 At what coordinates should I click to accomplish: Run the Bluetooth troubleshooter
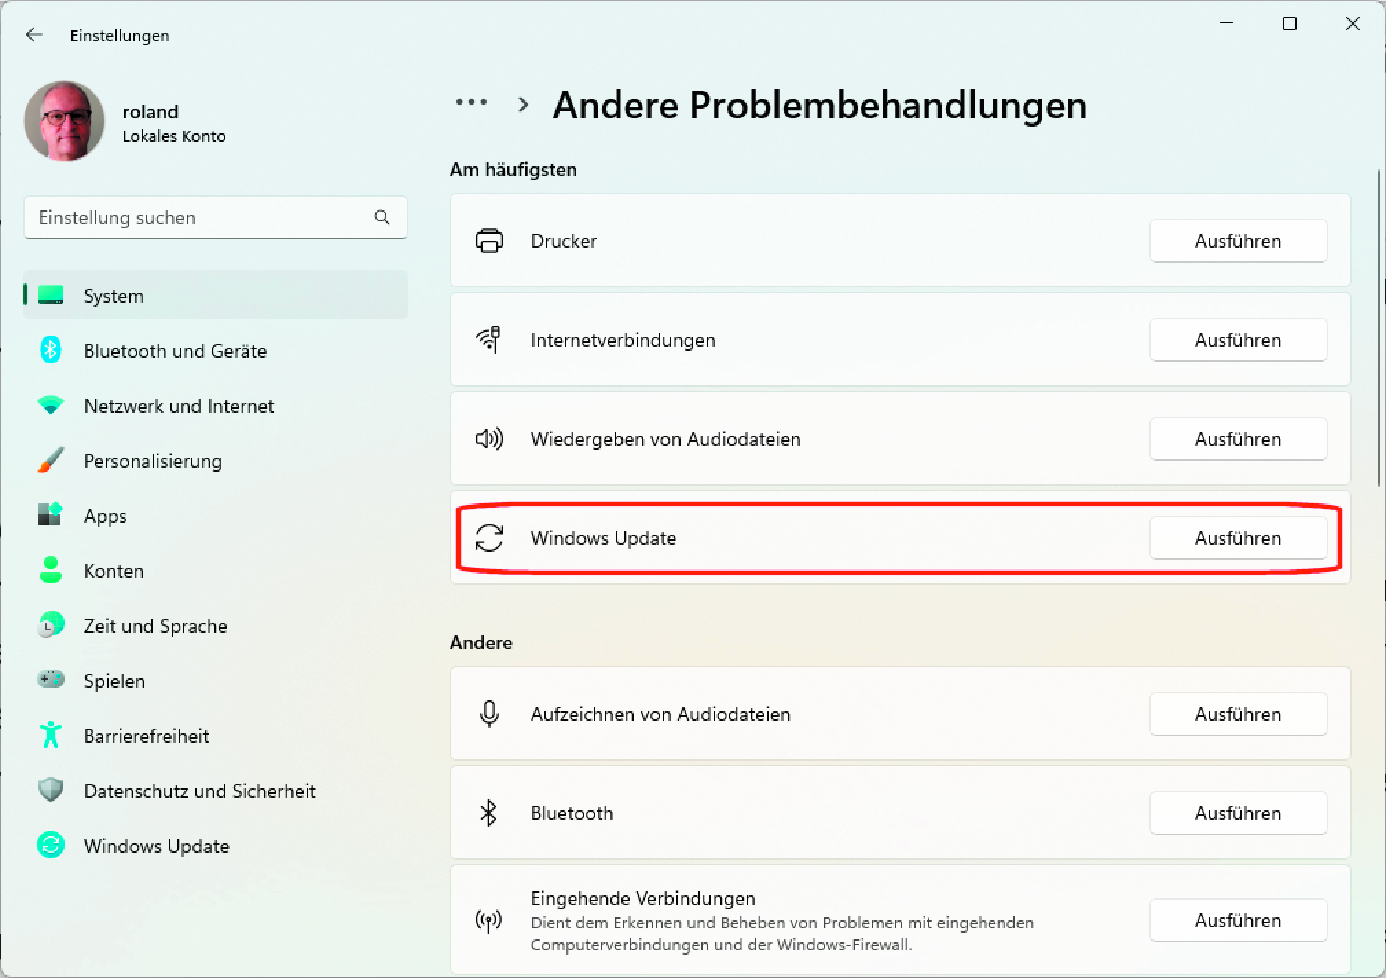[x=1238, y=813]
